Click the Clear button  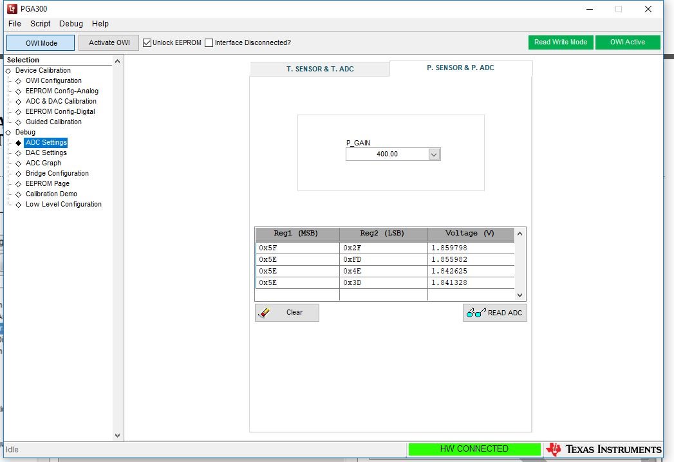click(286, 313)
